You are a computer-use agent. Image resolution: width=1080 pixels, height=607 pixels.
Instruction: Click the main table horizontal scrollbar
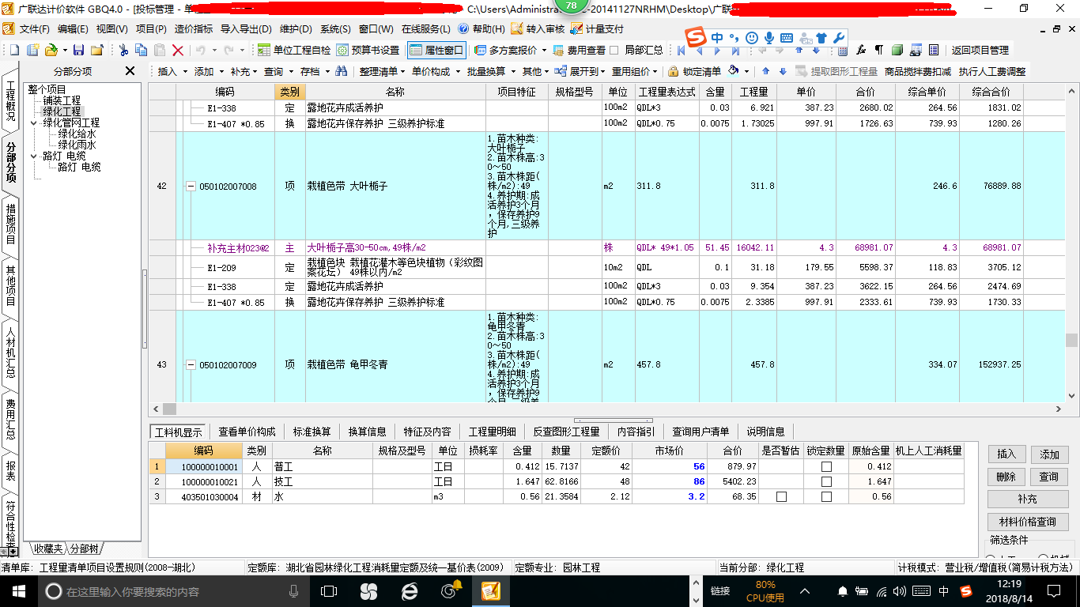[x=606, y=409]
